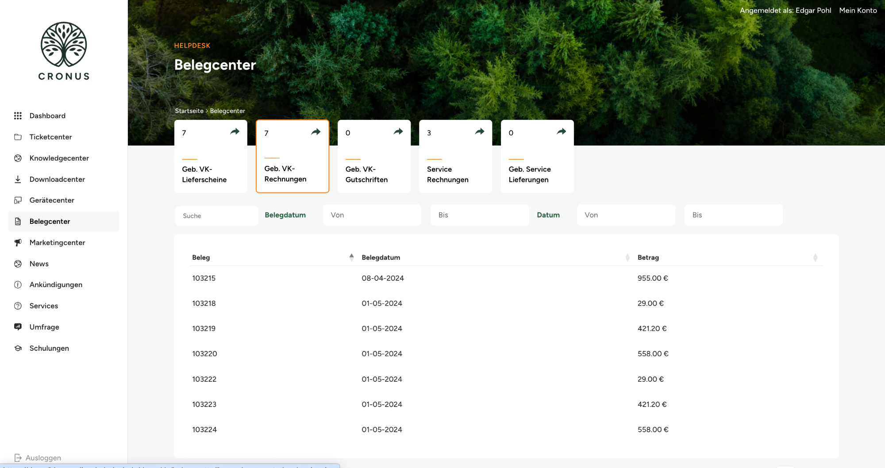Sort table by Belegdatum column arrow
Screen dimensions: 885x468
click(x=627, y=257)
